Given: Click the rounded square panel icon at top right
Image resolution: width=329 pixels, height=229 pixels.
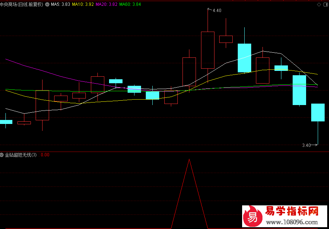Looking at the screenshot, I should coord(326,5).
